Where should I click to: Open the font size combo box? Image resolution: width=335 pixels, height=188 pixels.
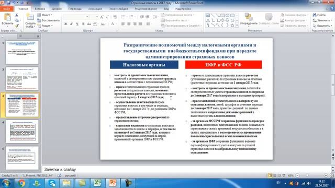[x=94, y=17]
